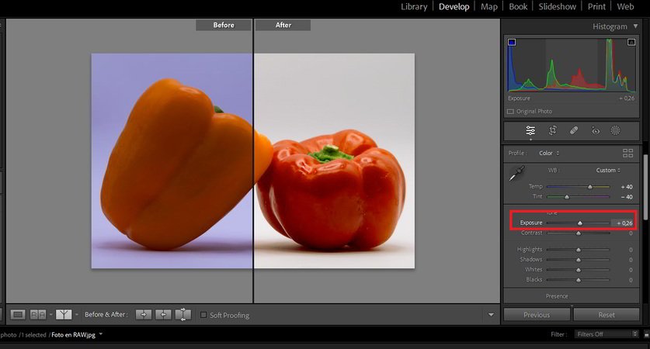Pick the White Balance eyedropper tool
Screen dimensions: 650x349
(516, 173)
